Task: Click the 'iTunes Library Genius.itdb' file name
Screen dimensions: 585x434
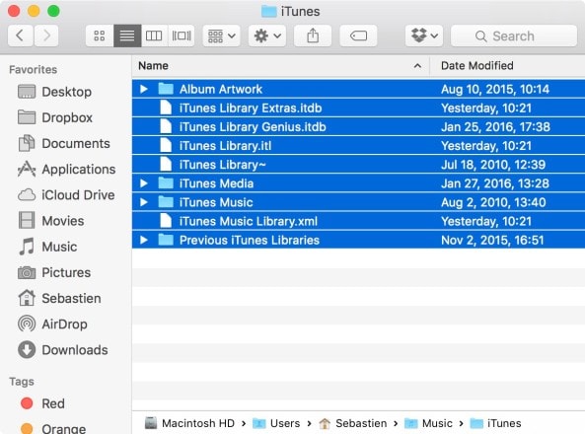Action: 253,127
